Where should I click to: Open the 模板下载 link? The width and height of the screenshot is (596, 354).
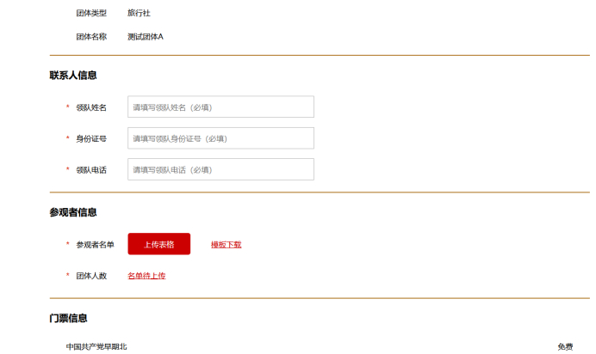pos(226,245)
